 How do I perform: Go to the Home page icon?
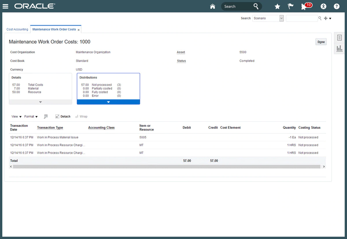[x=213, y=6]
